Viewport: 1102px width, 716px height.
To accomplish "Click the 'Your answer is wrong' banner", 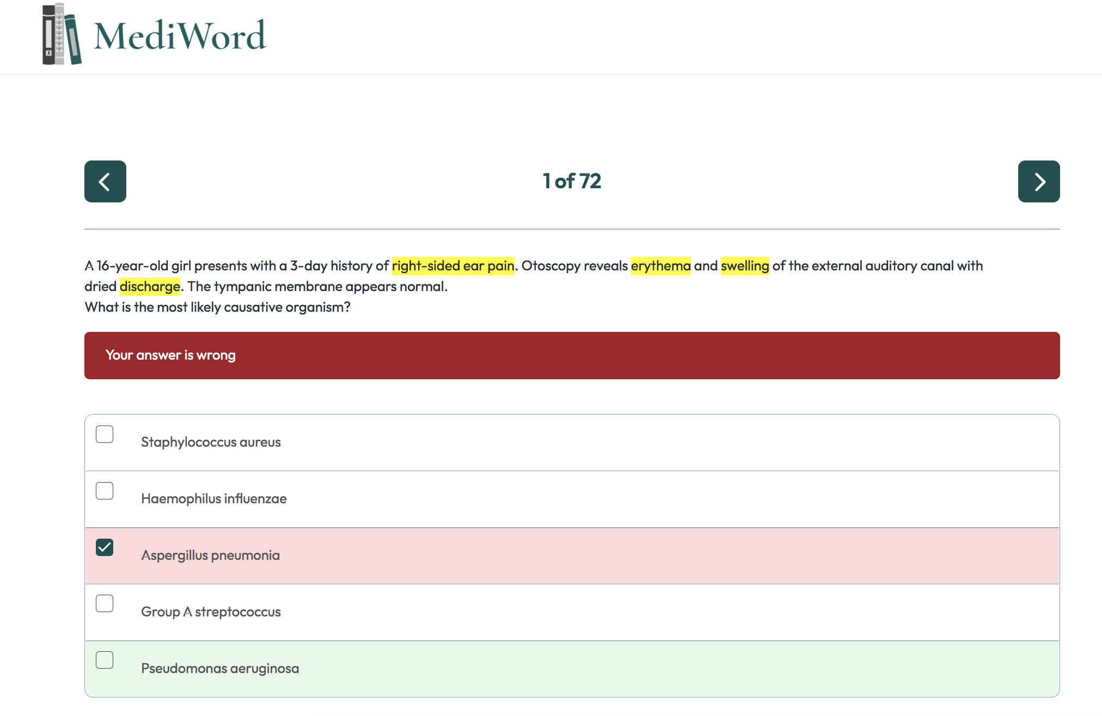I will [572, 355].
